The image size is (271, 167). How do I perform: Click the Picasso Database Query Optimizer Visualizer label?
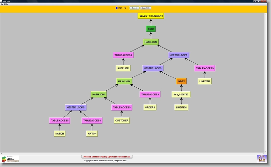coord(107,156)
